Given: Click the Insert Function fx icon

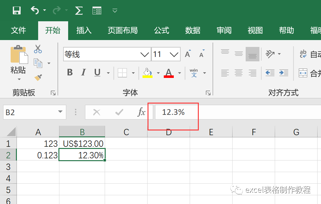Looking at the screenshot, I should tap(141, 112).
